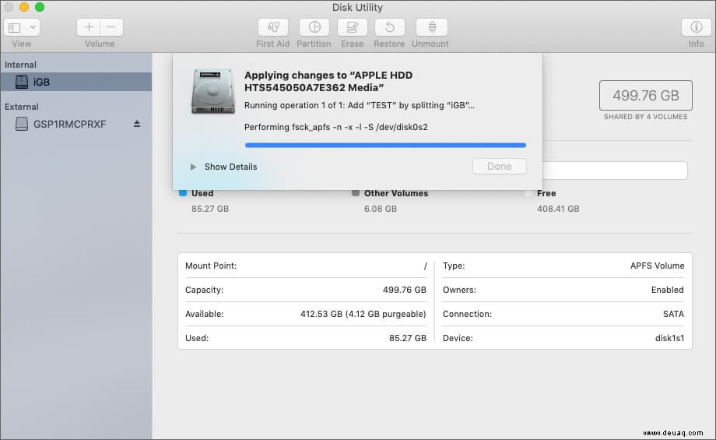Image resolution: width=716 pixels, height=440 pixels.
Task: Click the operation progress bar
Action: (x=385, y=146)
